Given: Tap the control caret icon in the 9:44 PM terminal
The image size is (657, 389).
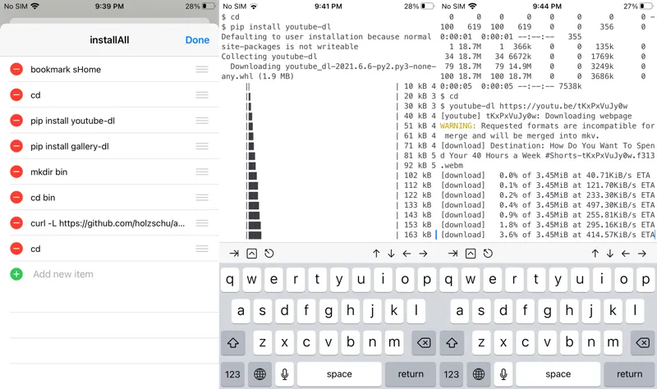Looking at the screenshot, I should [x=471, y=254].
